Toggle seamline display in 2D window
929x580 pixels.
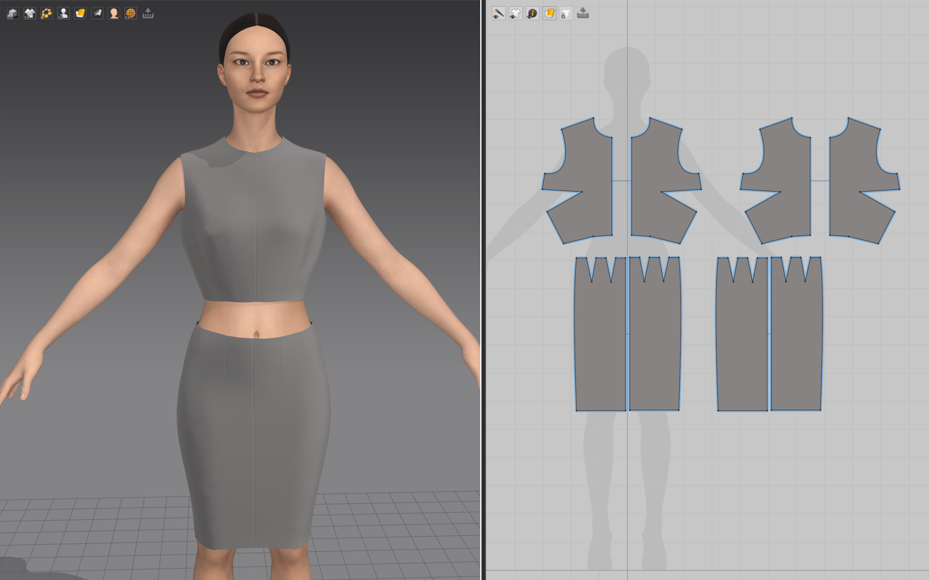point(498,13)
